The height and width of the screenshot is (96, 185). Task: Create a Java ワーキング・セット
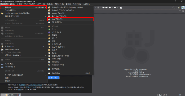[x=70, y=47]
